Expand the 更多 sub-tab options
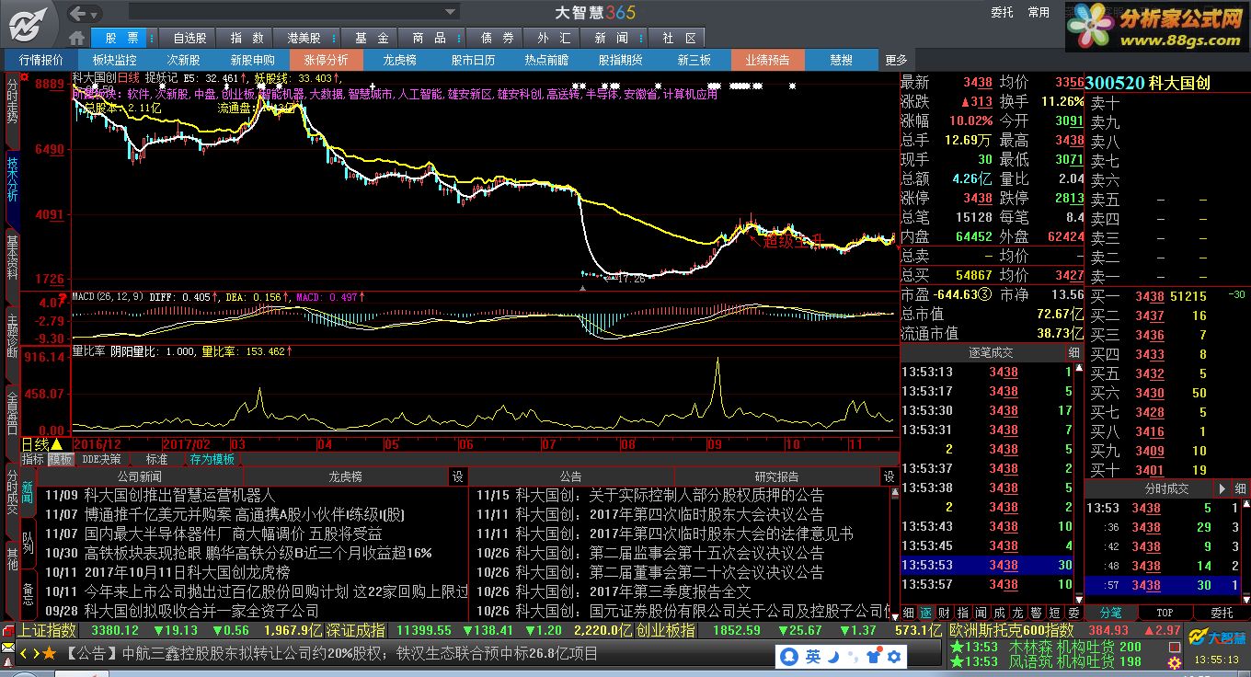This screenshot has height=677, width=1251. [x=896, y=60]
